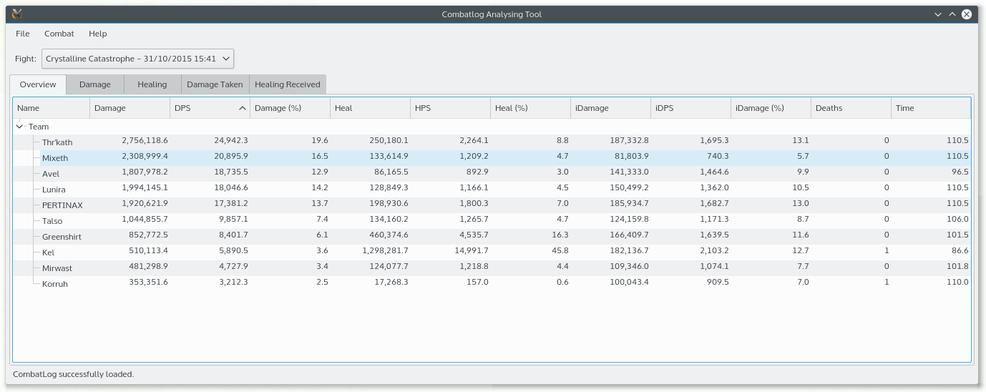Image resolution: width=986 pixels, height=392 pixels.
Task: Sort by the HPS column header
Action: (x=450, y=108)
